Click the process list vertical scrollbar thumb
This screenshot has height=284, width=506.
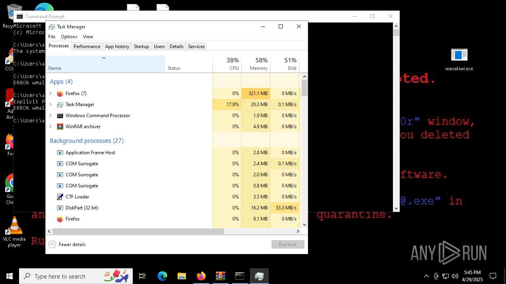click(304, 88)
